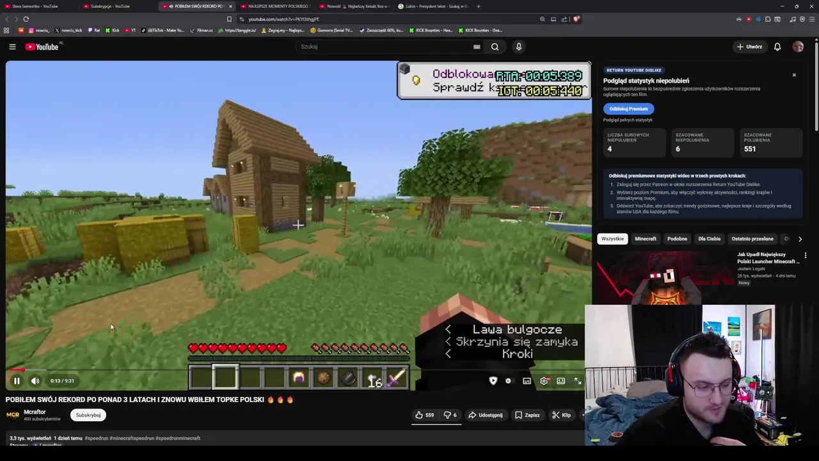Open the recommended Polski Launcher video thumbnail

(x=665, y=277)
